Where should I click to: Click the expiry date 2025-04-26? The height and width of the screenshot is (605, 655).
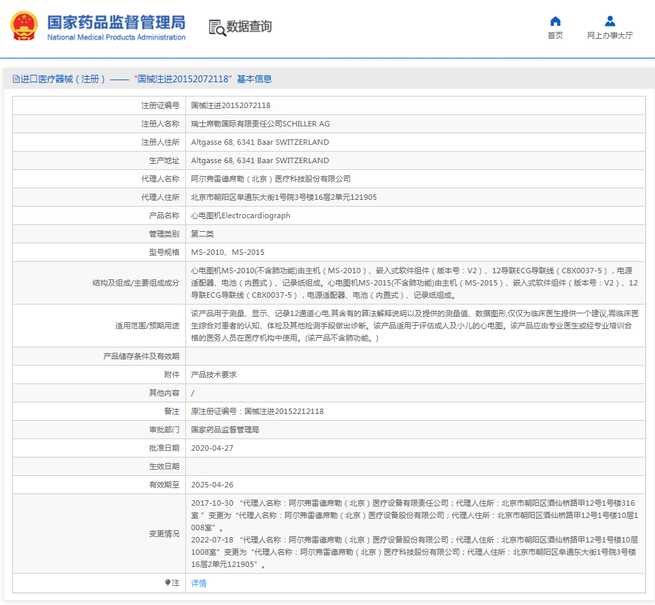click(x=212, y=485)
